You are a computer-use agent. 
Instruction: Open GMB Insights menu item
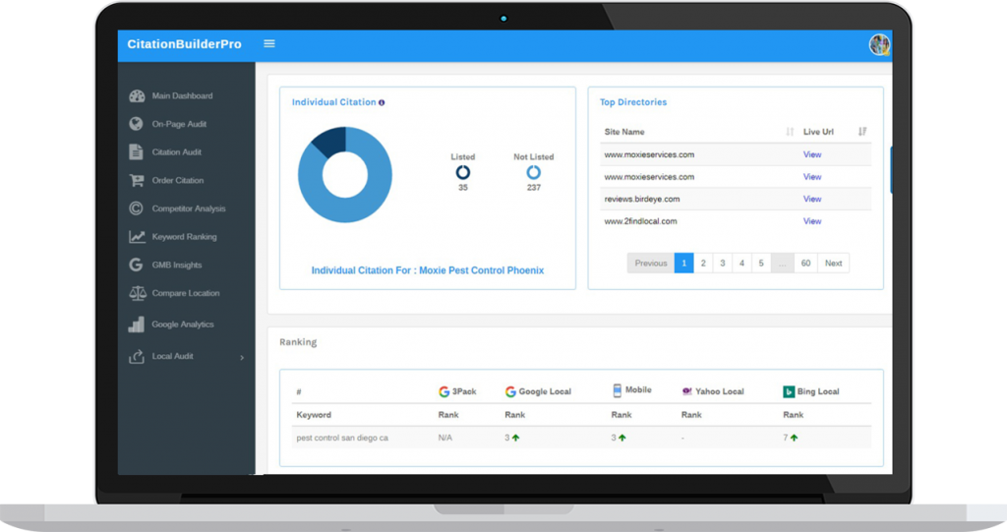click(x=177, y=265)
